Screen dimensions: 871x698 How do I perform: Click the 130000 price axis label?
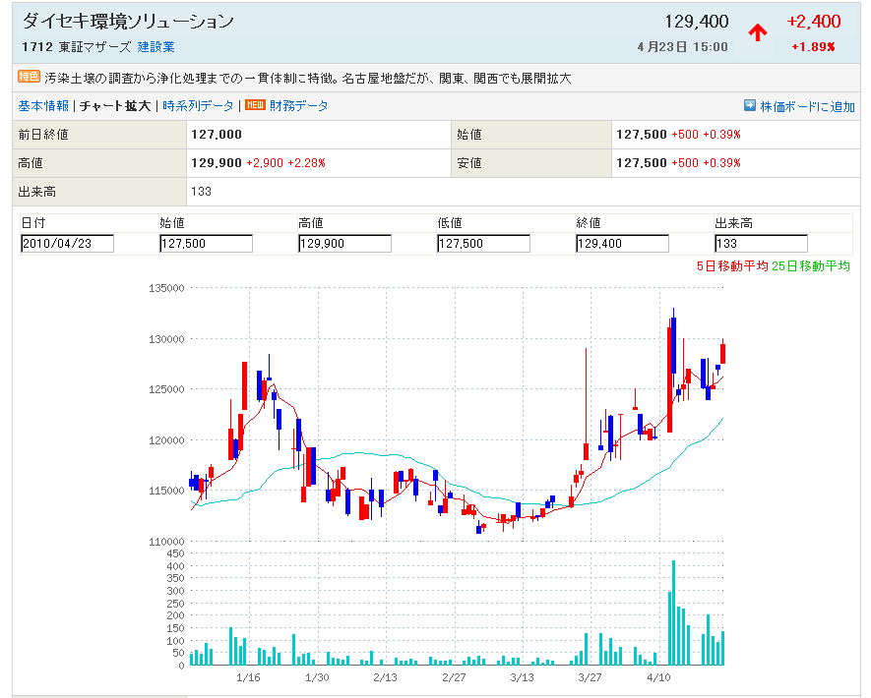click(x=166, y=339)
